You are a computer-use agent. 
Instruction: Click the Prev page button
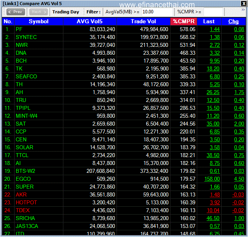pos(16,12)
